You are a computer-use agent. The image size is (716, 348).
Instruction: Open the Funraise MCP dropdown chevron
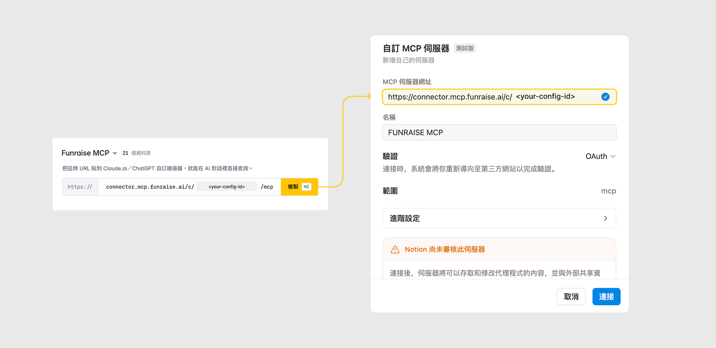coord(115,153)
